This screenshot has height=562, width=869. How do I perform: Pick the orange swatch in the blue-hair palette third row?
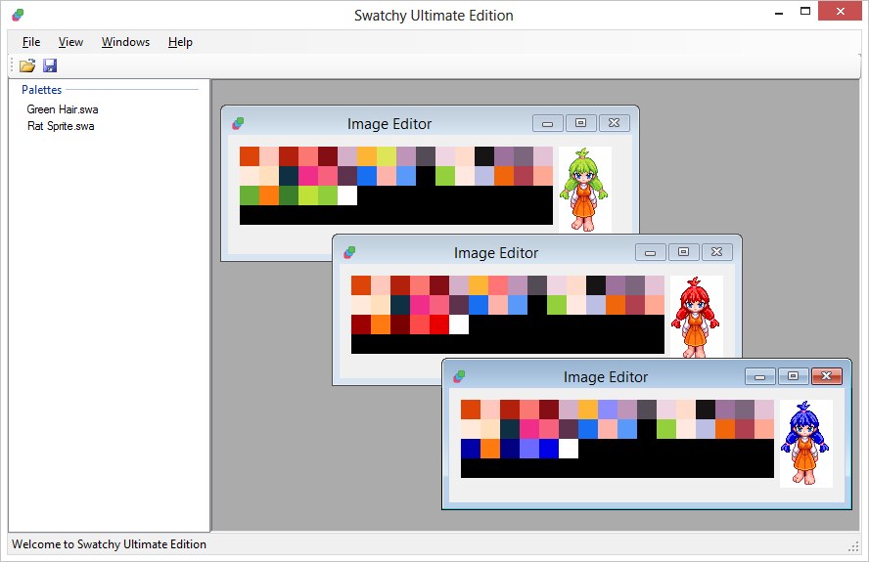click(490, 449)
